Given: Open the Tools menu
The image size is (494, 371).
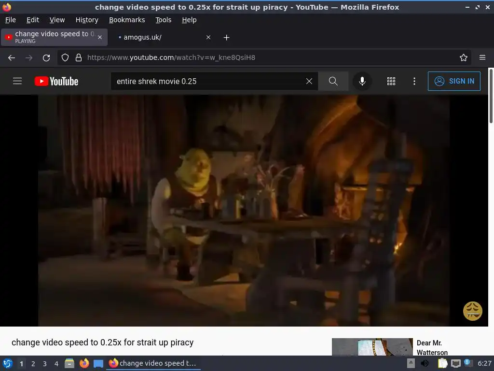Looking at the screenshot, I should pos(163,20).
